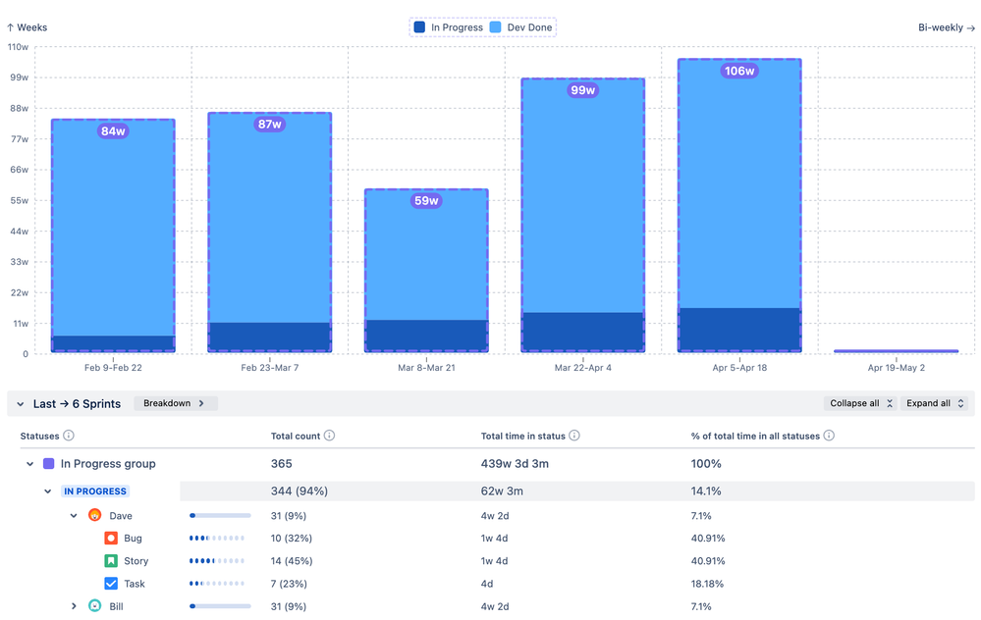Click the Weeks axis label

tap(27, 26)
